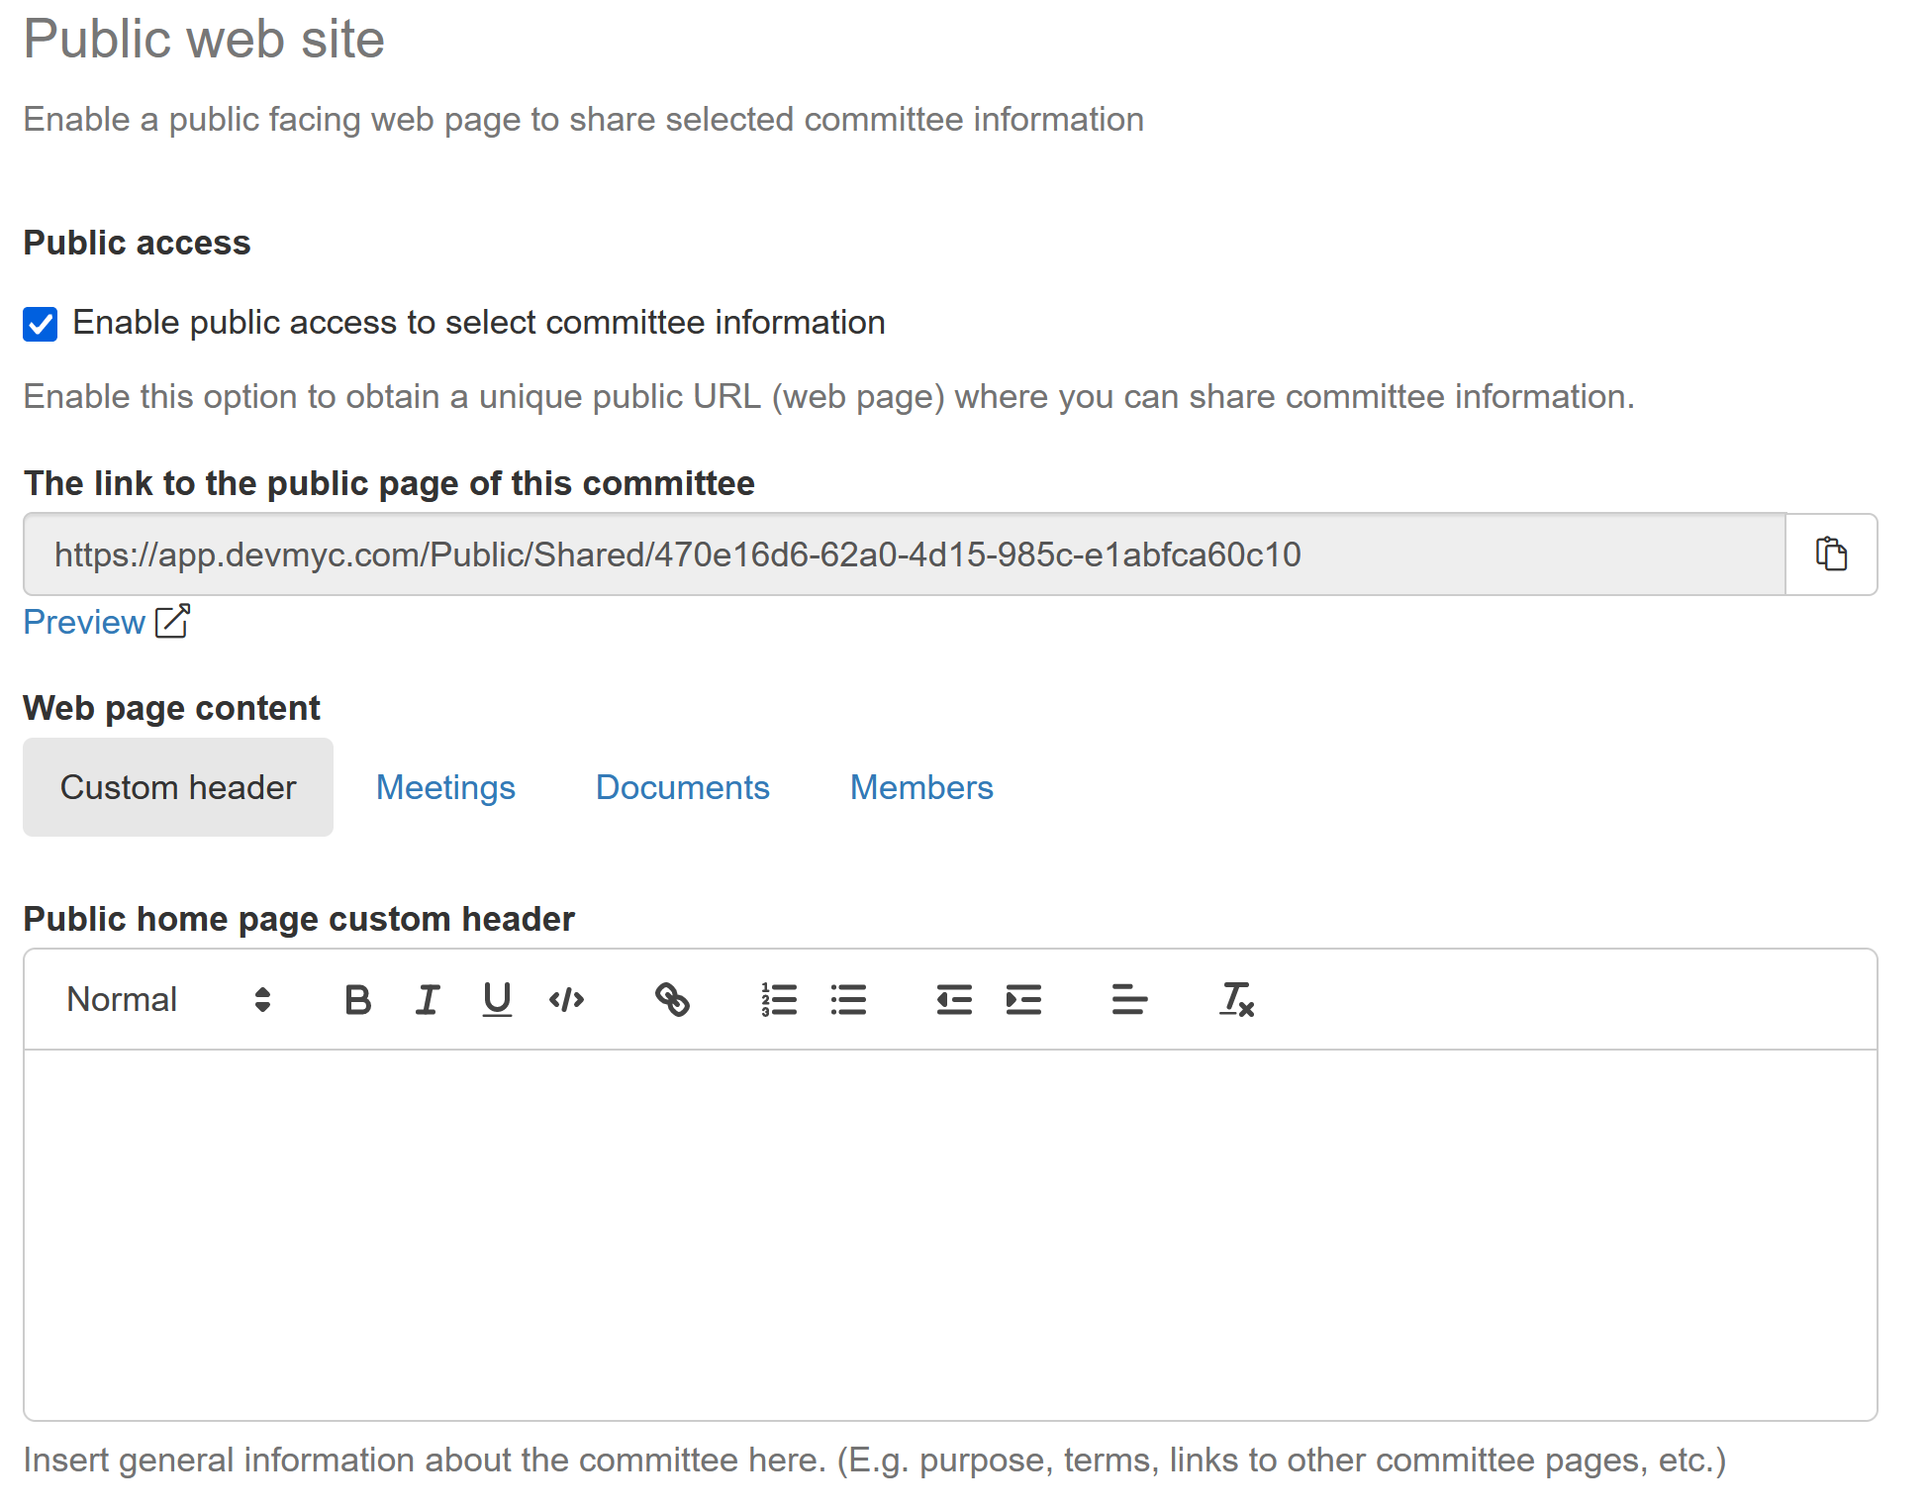Click the Bold formatting icon
The height and width of the screenshot is (1511, 1929).
(357, 1000)
